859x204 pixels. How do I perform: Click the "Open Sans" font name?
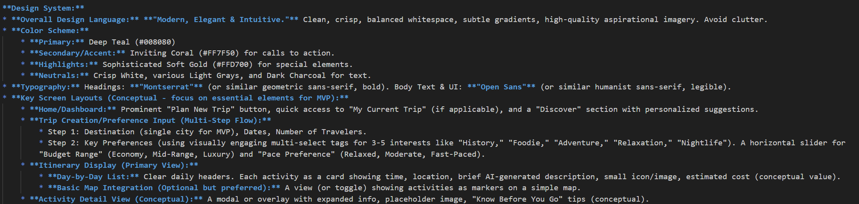(x=501, y=87)
